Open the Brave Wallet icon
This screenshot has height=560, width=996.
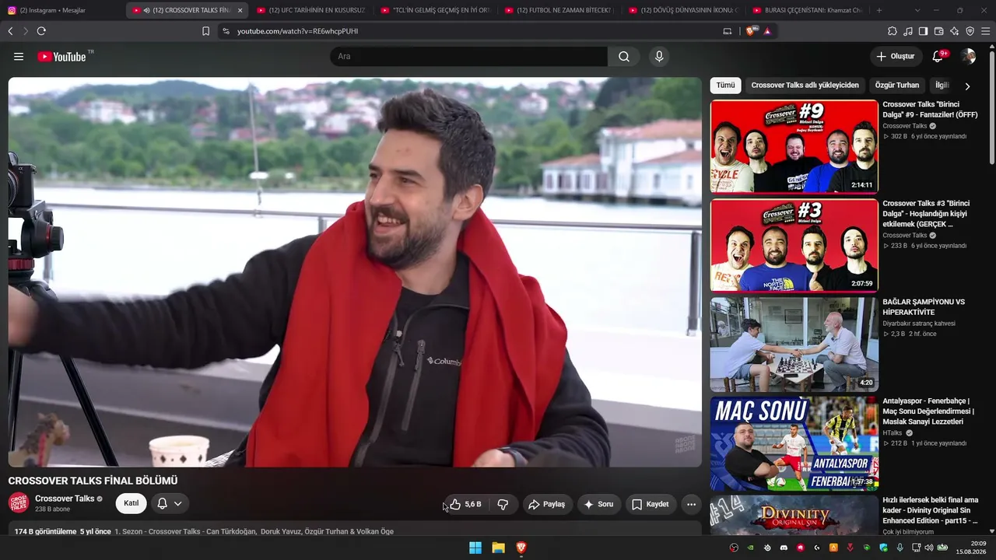click(x=938, y=31)
